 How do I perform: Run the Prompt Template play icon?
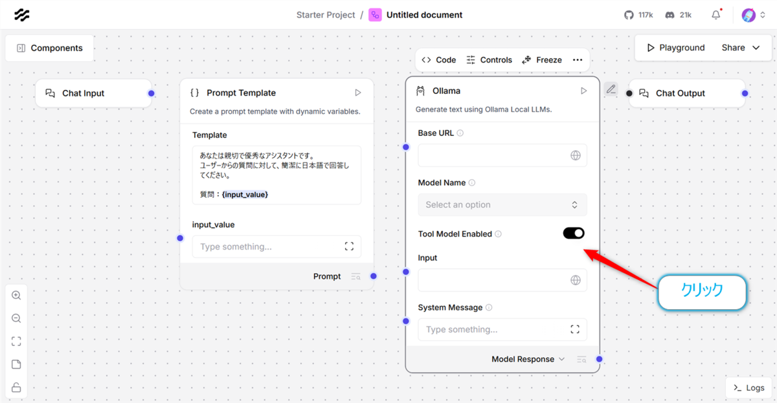[357, 93]
